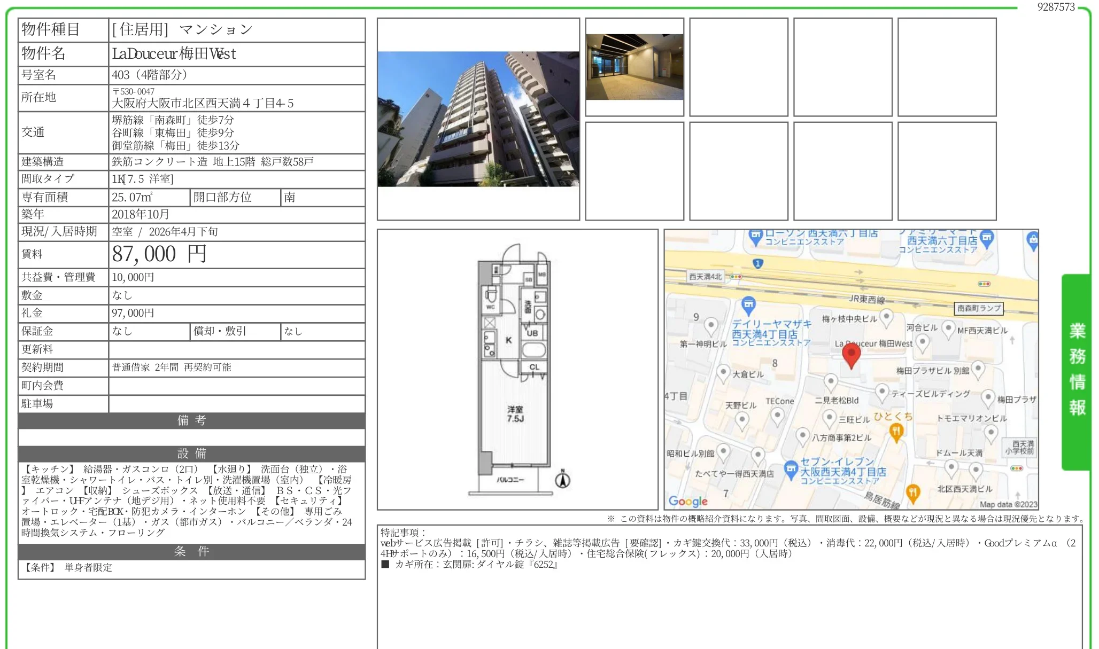Screen dimensions: 1099x649
Task: Click the 西天満4北 traffic signal icon
Action: (x=736, y=277)
